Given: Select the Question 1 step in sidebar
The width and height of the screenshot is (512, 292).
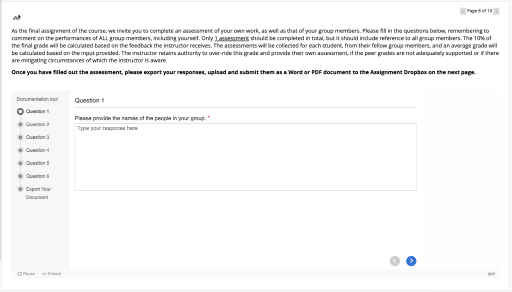Looking at the screenshot, I should 37,111.
